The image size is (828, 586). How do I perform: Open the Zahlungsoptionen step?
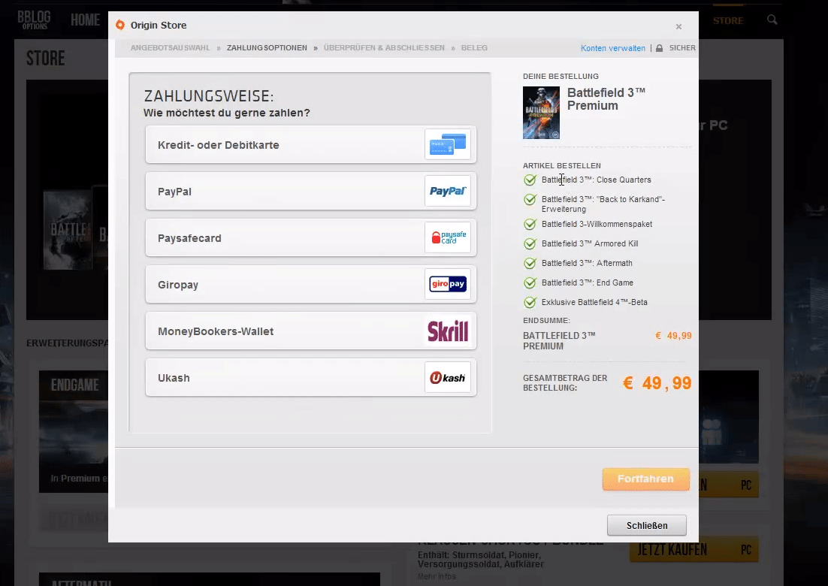click(267, 48)
